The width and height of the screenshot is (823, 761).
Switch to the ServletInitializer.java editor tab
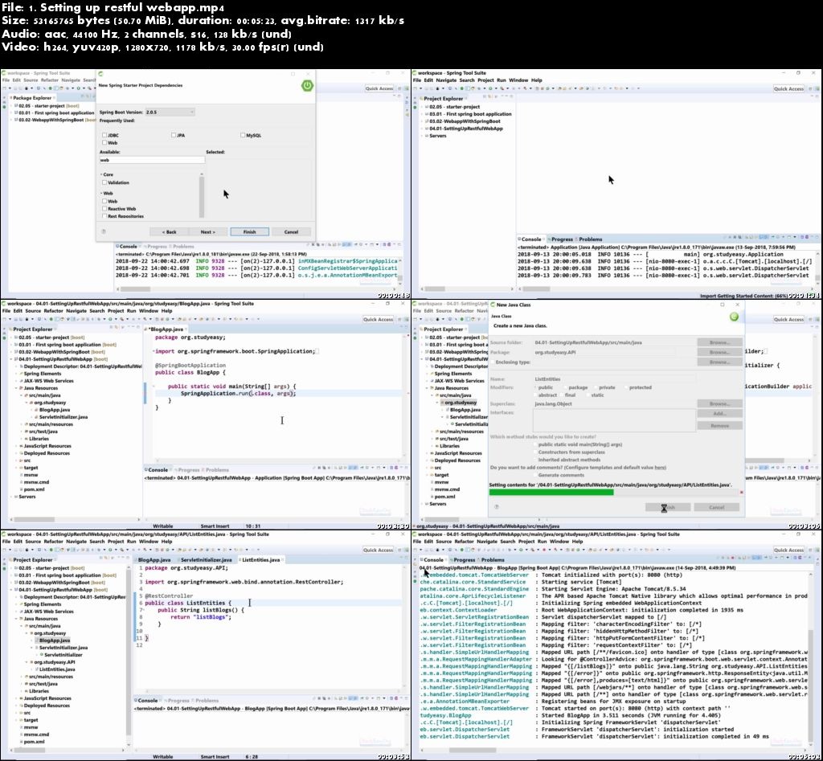[x=205, y=560]
